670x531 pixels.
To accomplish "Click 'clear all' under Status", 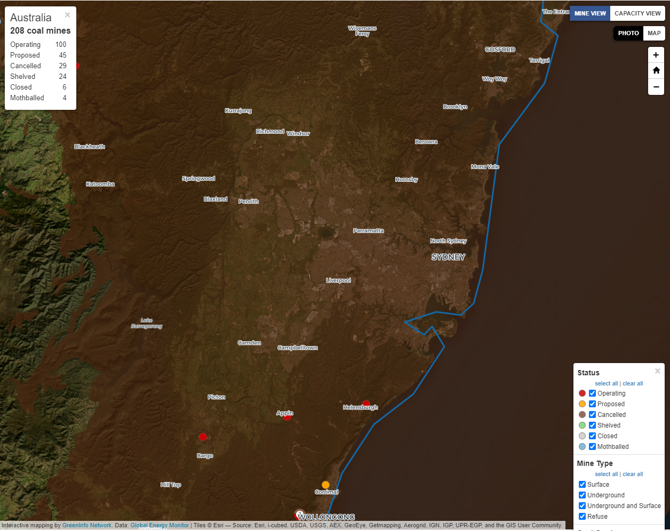I will coord(633,383).
